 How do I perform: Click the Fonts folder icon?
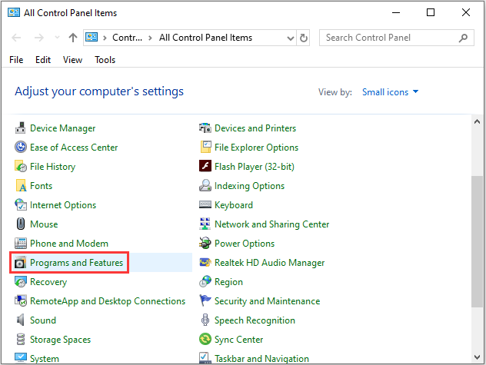(x=21, y=186)
